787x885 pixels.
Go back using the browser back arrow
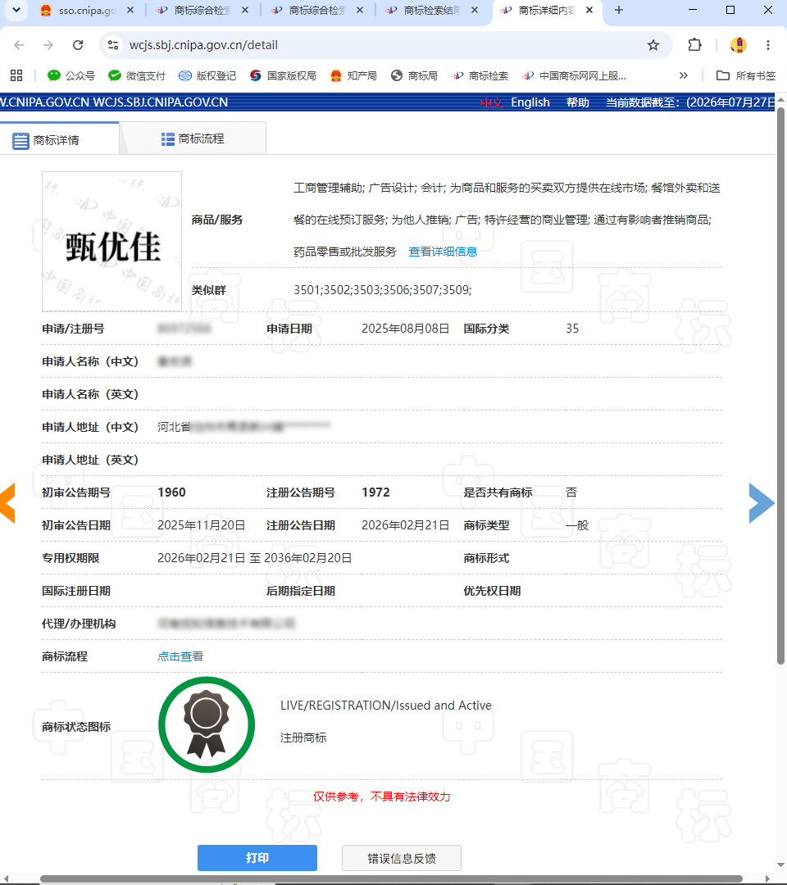pos(19,45)
